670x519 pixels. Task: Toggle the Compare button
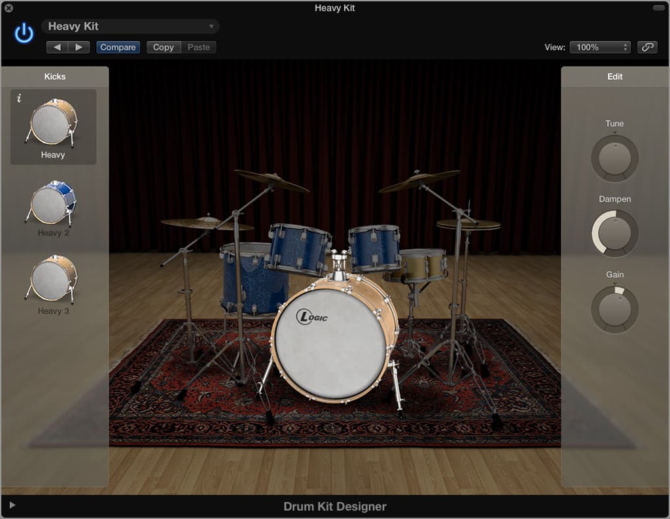118,47
